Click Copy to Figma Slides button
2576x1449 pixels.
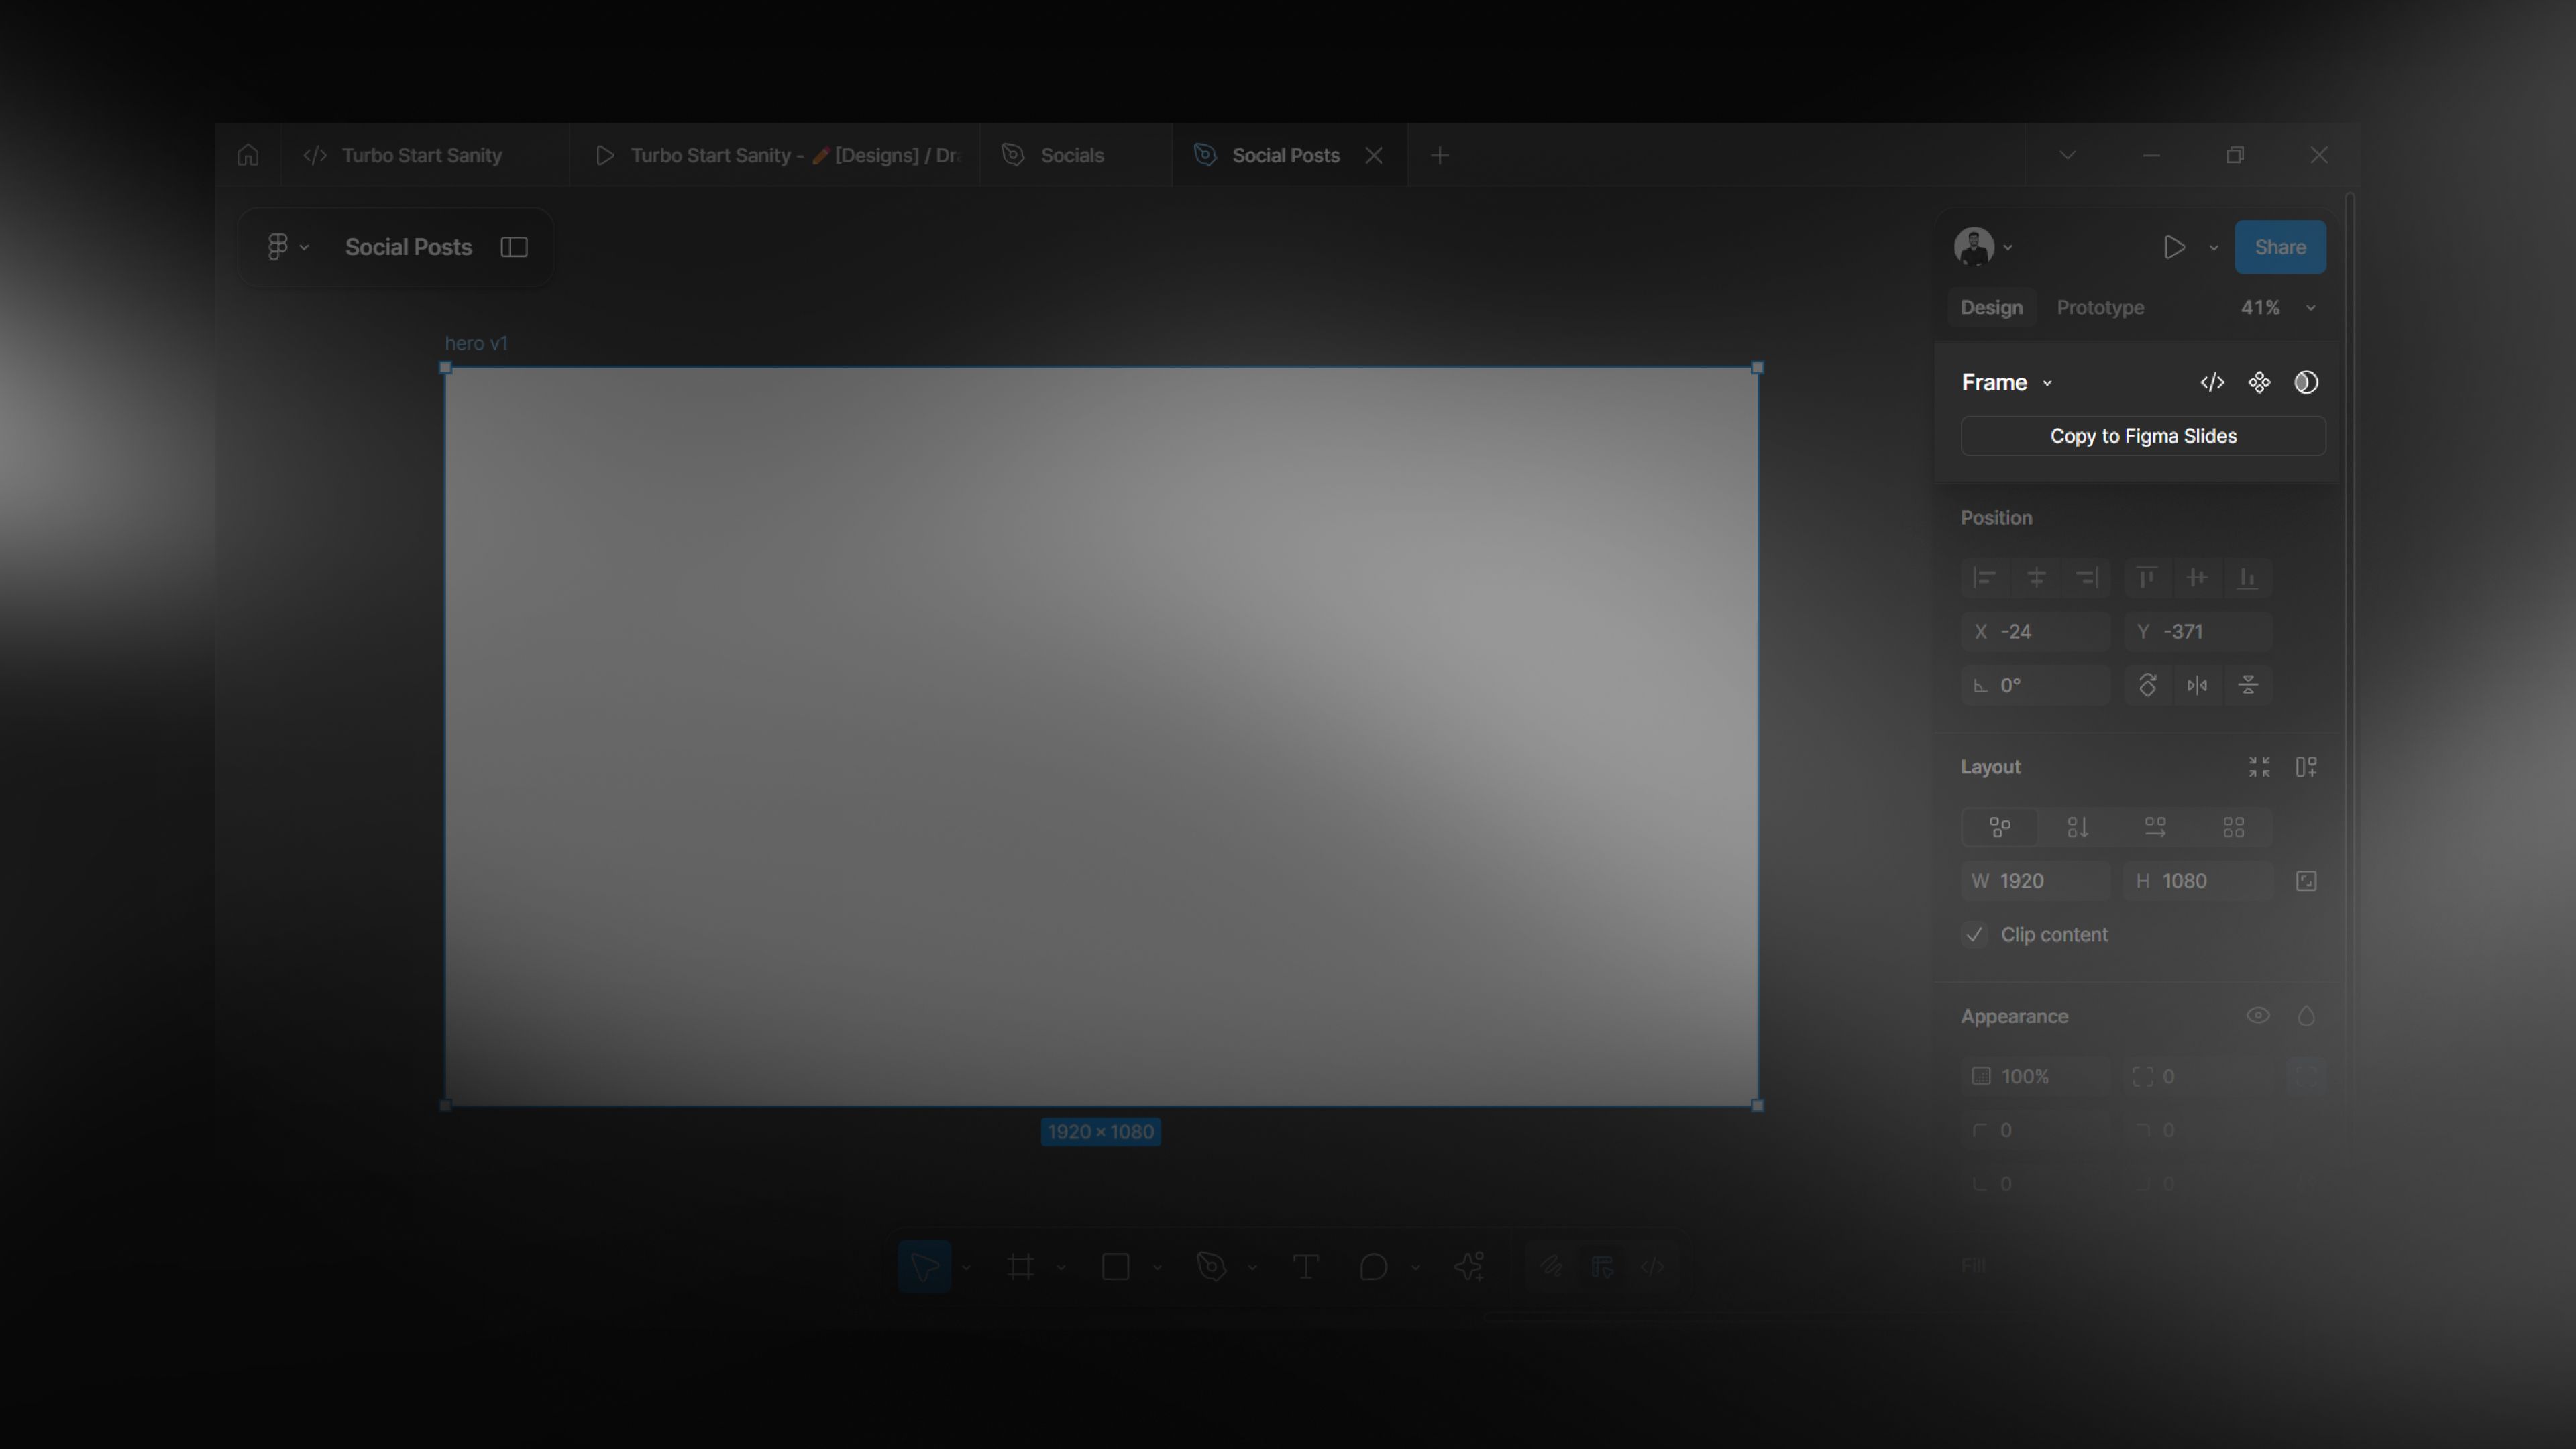(x=2143, y=436)
